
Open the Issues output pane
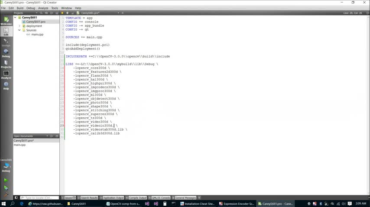coord(68,198)
